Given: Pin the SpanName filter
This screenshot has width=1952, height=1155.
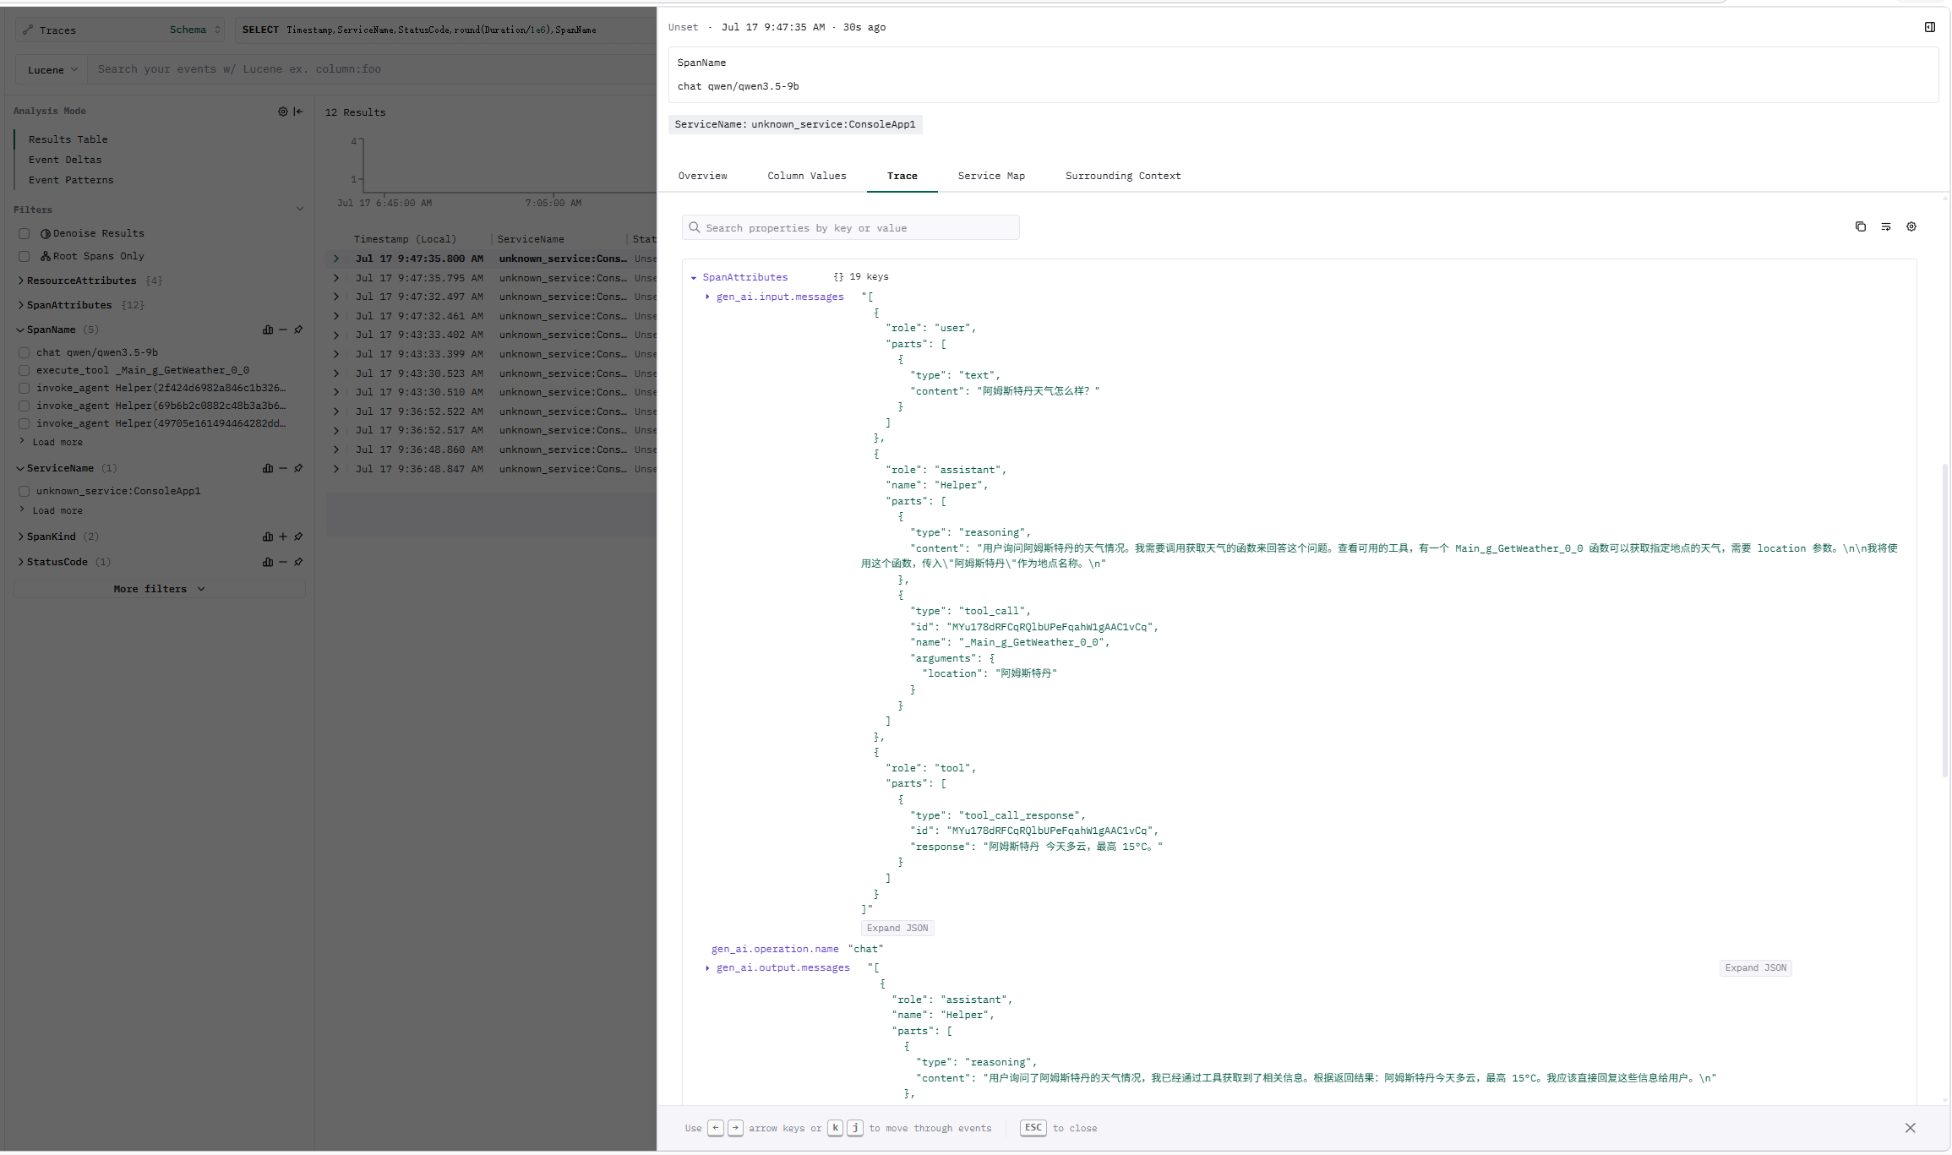Looking at the screenshot, I should 298,330.
